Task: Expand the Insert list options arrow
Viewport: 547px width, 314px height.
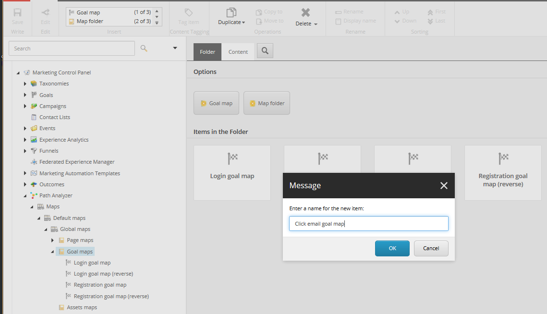Action: [x=157, y=23]
